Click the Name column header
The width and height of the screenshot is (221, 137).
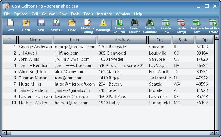tap(35, 40)
